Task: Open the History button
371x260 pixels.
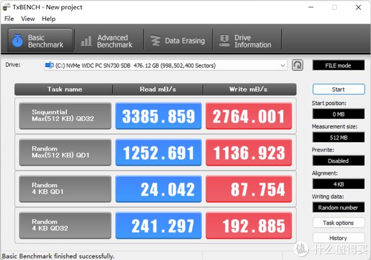Action: tap(339, 238)
